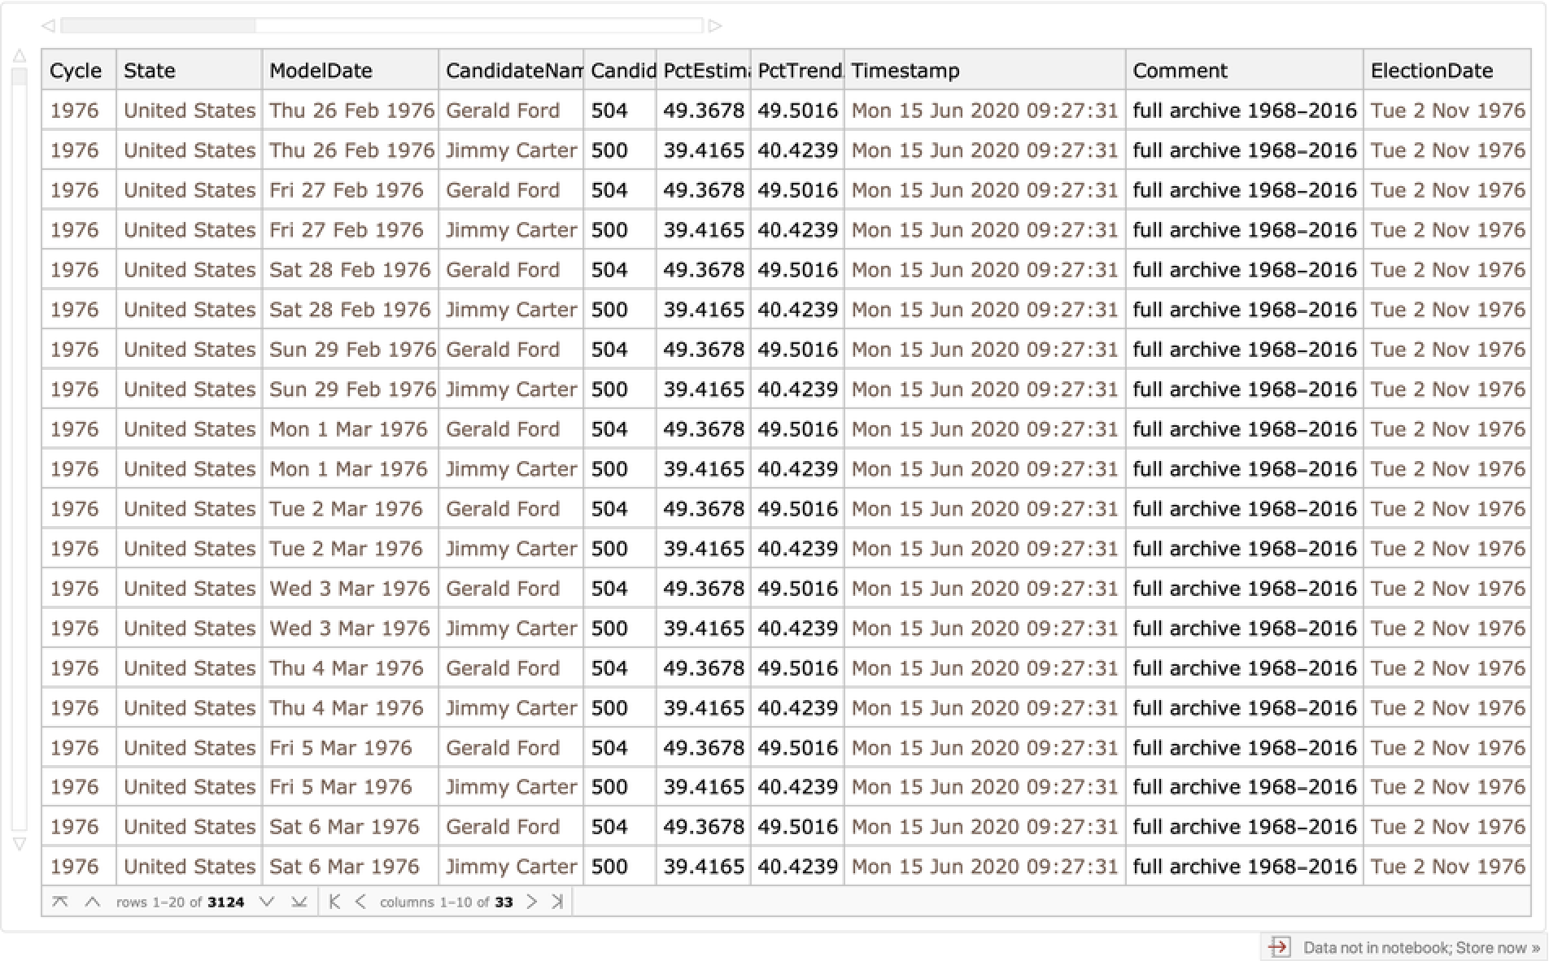Click the ElectionDate column header
This screenshot has width=1549, height=961.
tap(1431, 71)
